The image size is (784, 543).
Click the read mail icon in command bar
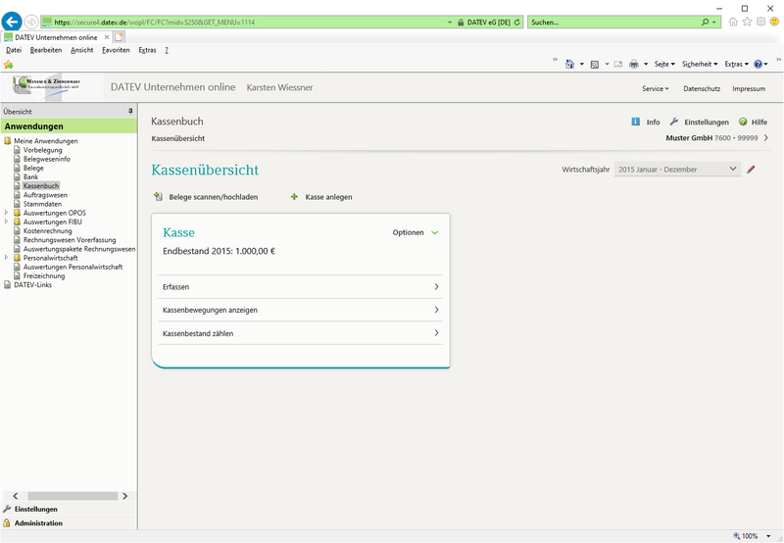pos(618,64)
